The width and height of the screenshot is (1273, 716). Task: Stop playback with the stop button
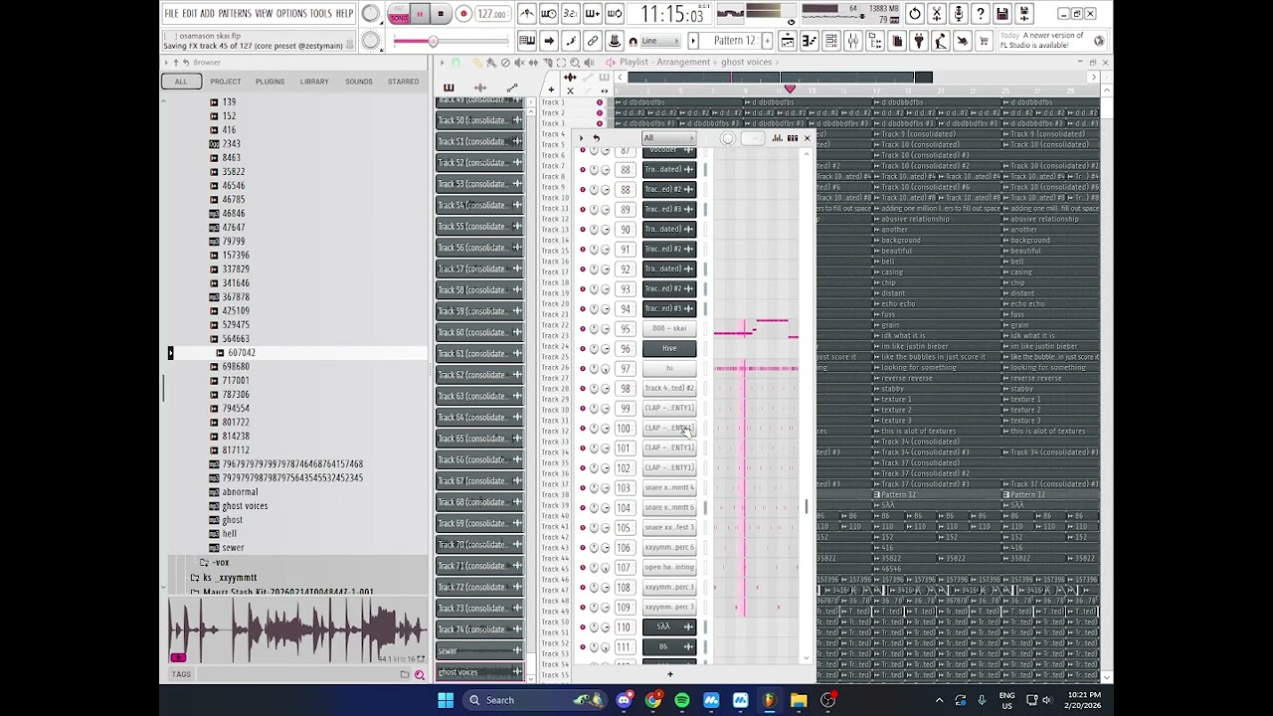tap(441, 14)
